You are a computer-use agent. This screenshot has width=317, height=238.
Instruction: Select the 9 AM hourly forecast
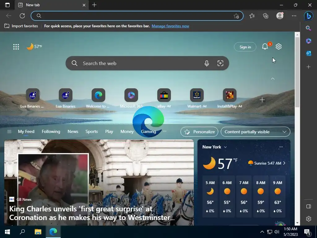coord(278,196)
